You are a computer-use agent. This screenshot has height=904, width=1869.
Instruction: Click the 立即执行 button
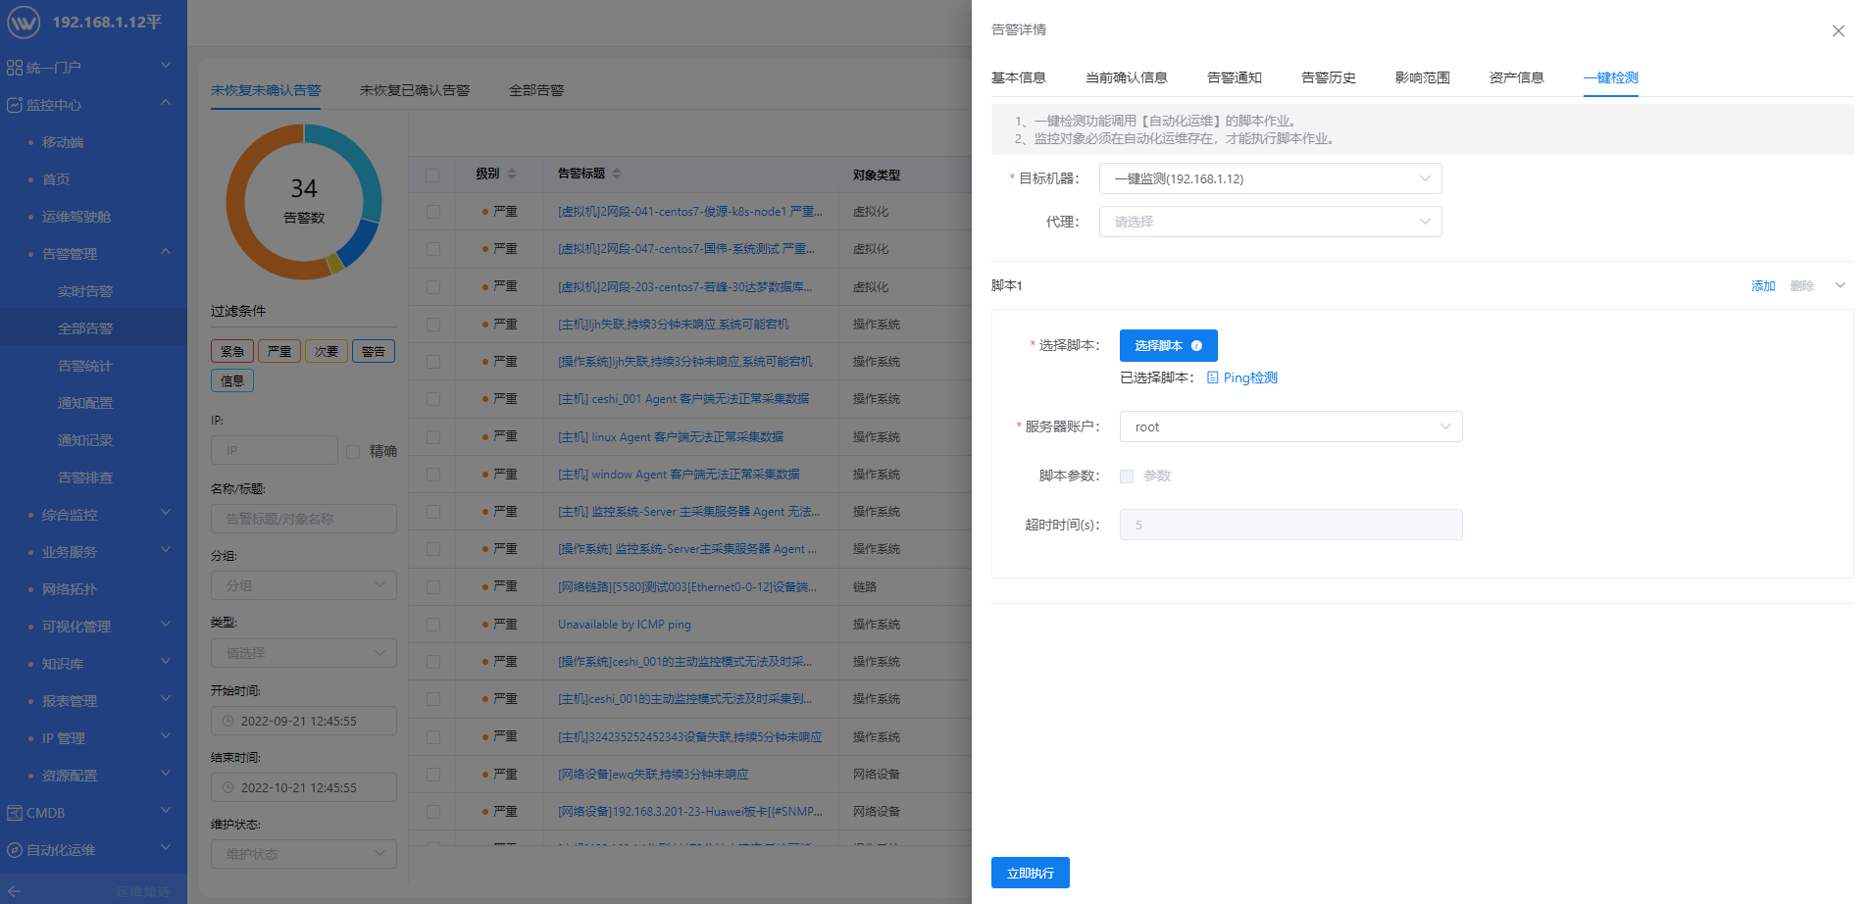[1030, 873]
